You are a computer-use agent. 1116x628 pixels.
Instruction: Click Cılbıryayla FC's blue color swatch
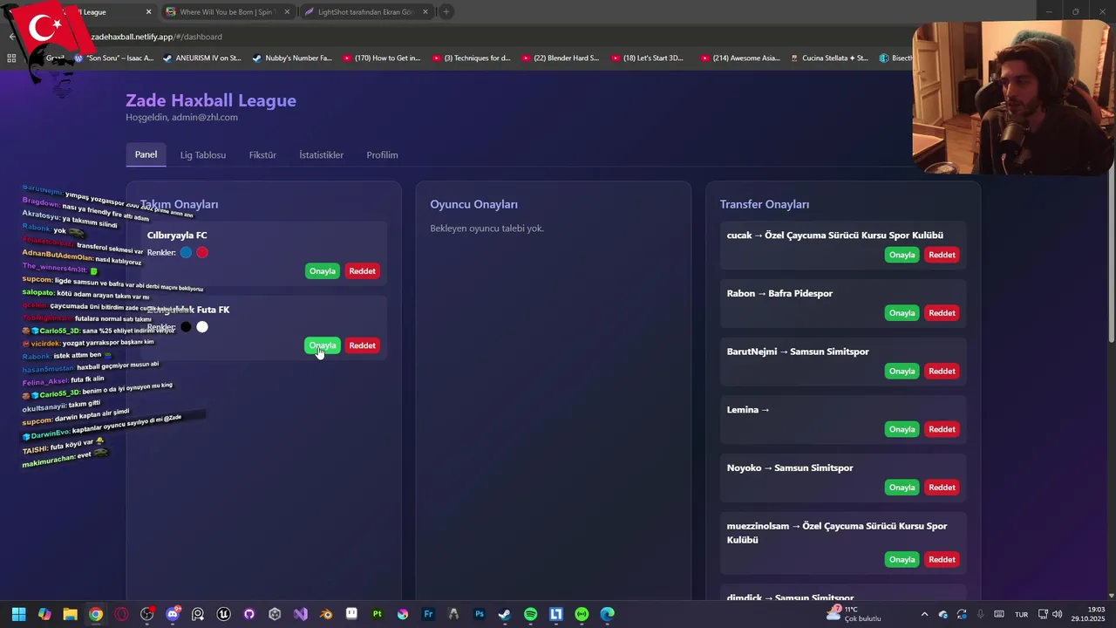186,253
